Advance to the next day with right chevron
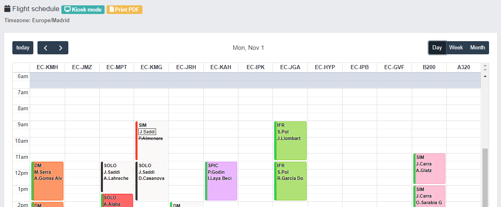501x207 pixels. [61, 48]
